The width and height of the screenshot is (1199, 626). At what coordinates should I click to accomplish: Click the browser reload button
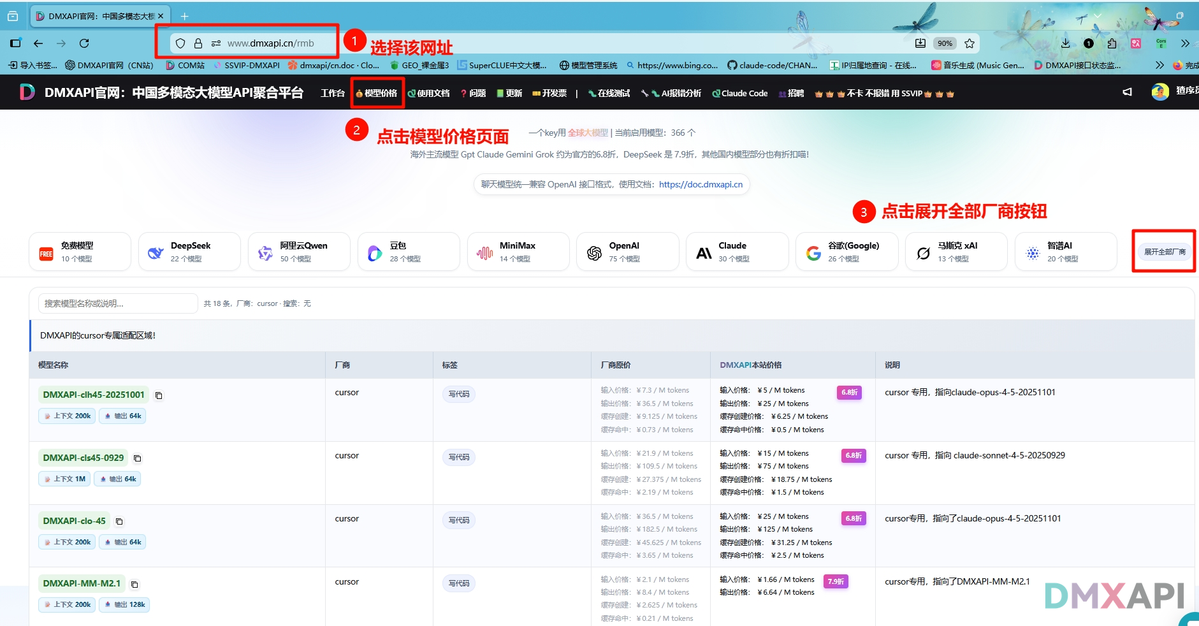[84, 43]
